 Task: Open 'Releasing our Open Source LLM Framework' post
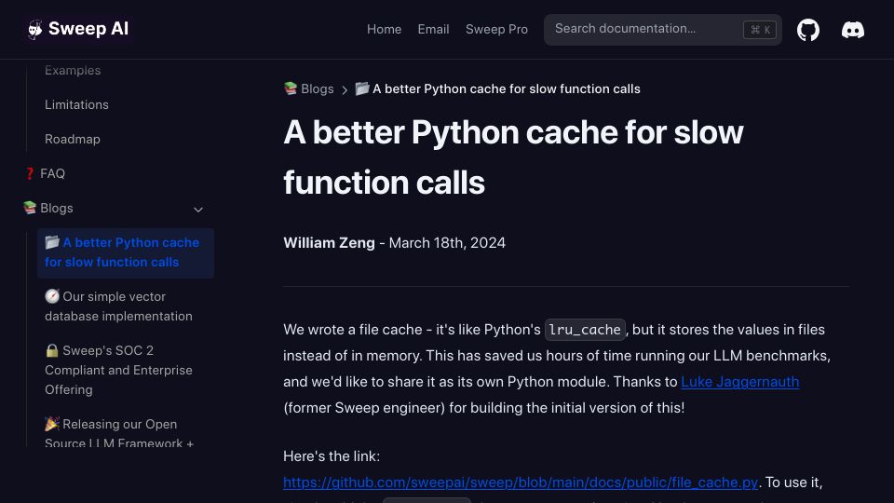point(126,433)
